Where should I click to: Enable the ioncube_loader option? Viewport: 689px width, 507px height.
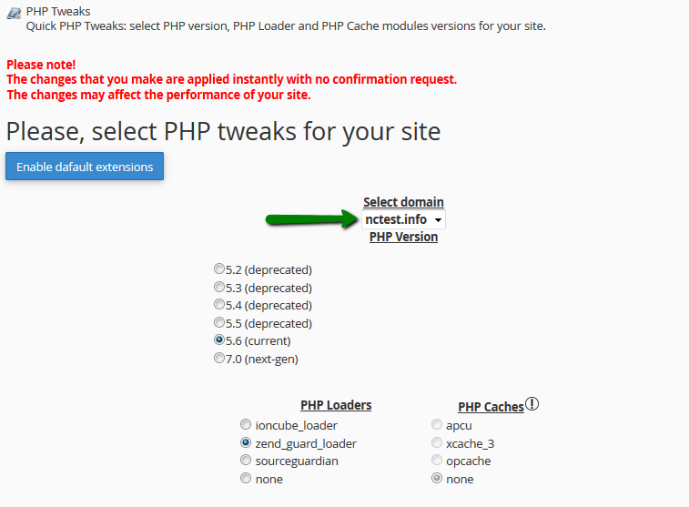(x=246, y=424)
